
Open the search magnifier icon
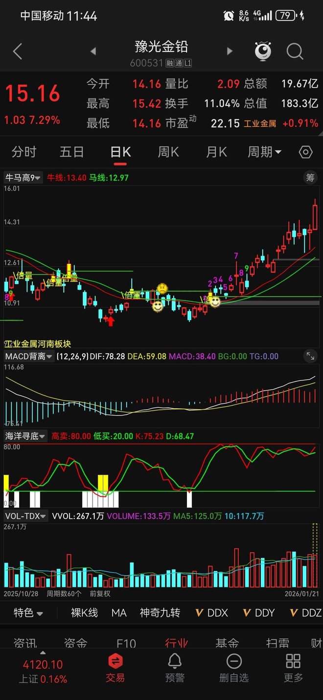point(295,51)
